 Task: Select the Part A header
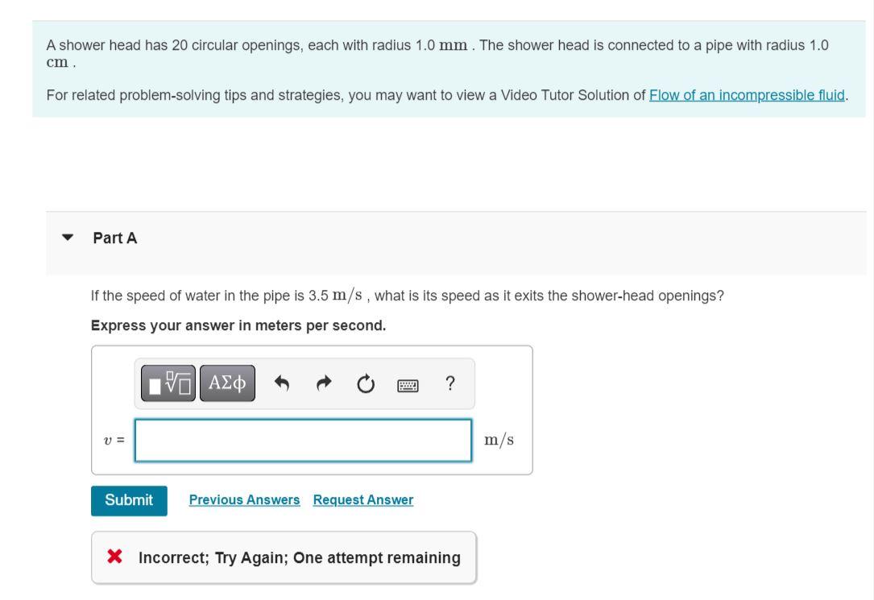pyautogui.click(x=118, y=238)
